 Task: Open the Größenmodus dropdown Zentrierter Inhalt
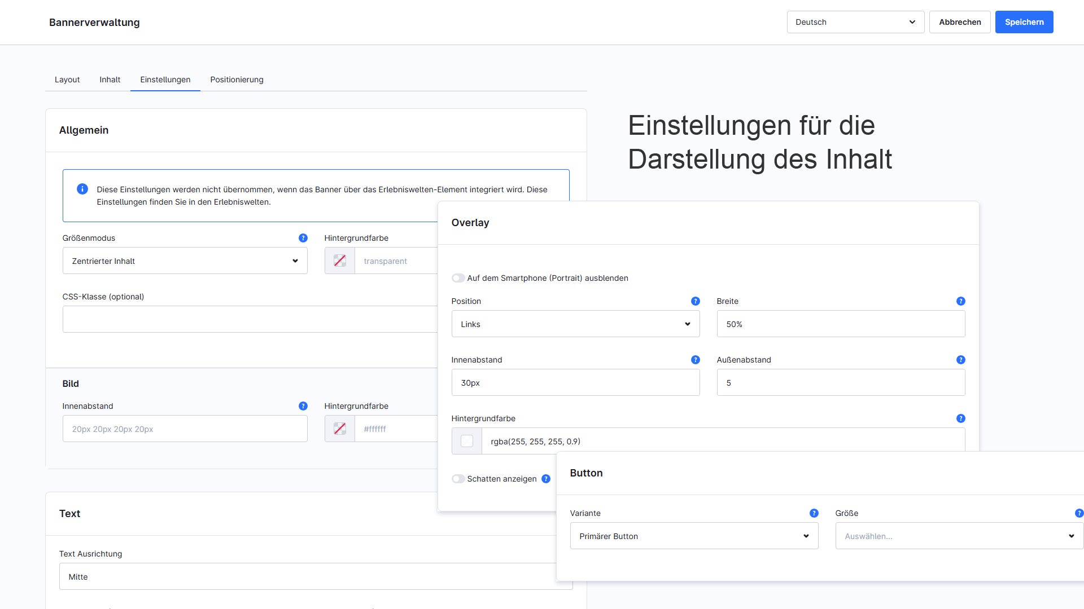pos(185,261)
